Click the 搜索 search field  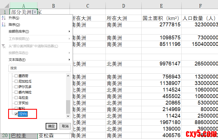pos(39,68)
